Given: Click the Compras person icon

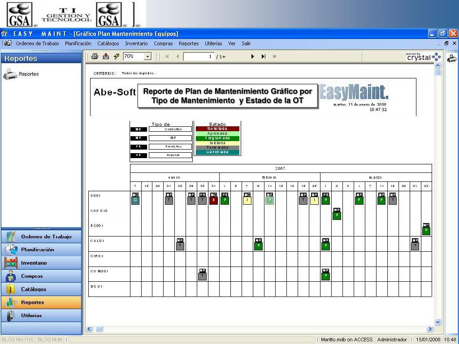Looking at the screenshot, I should [11, 276].
